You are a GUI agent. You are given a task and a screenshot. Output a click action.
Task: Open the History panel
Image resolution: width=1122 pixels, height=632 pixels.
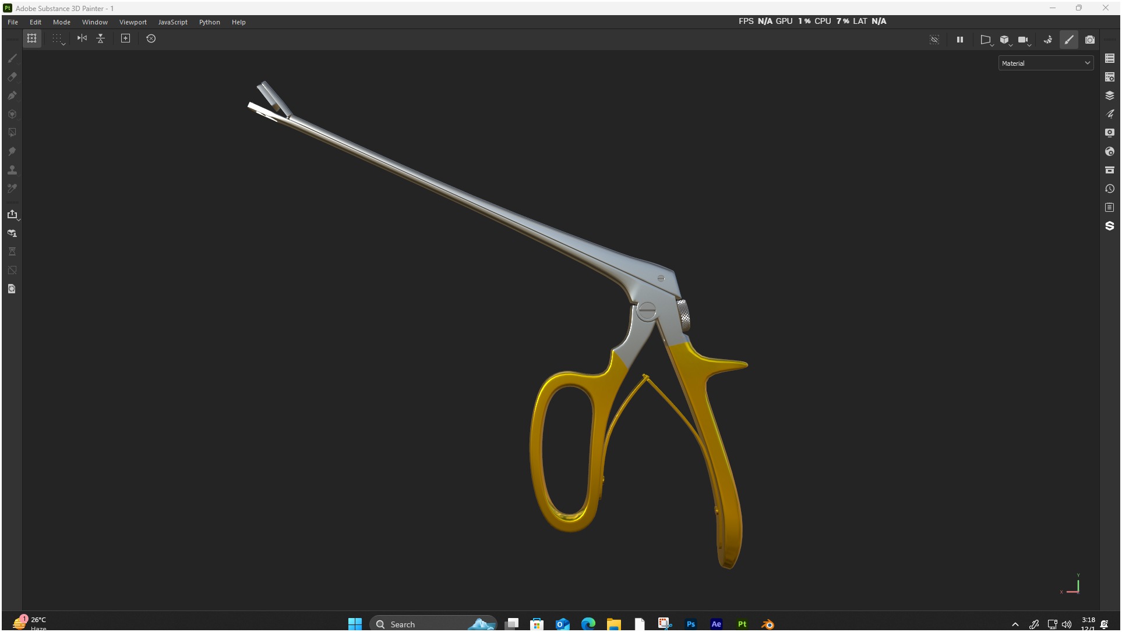[1110, 189]
